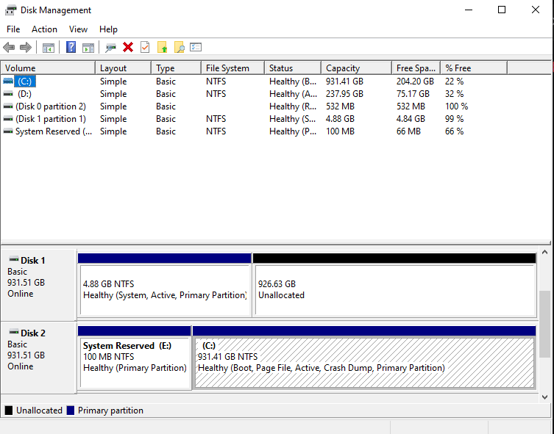Click the 66 MB free space cell
The height and width of the screenshot is (434, 554).
408,131
